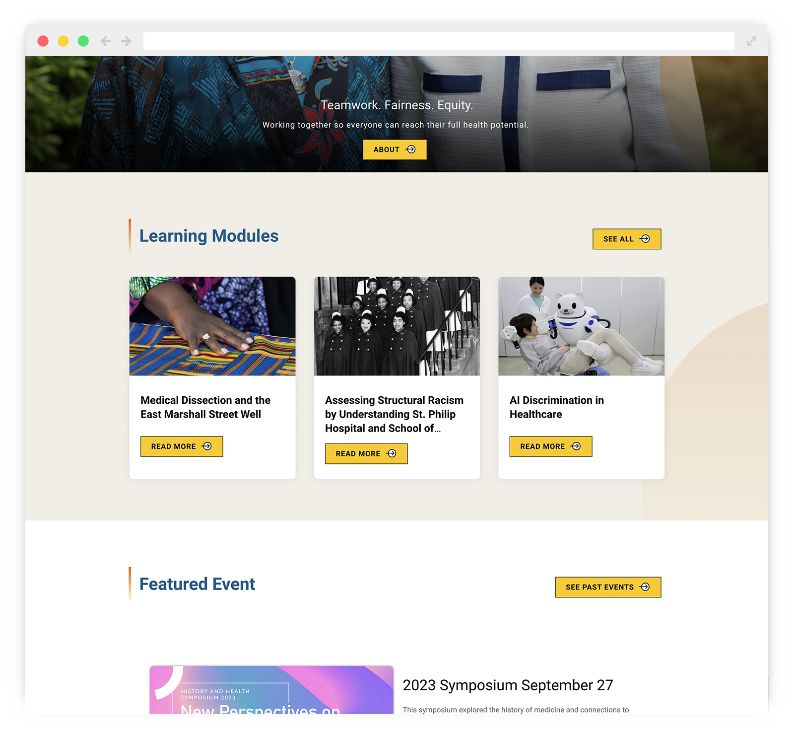Click the browser back arrow icon
This screenshot has height=733, width=794.
pos(106,41)
